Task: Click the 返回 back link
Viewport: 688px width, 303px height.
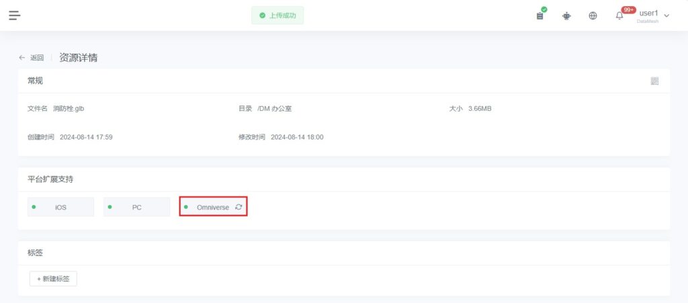Action: (x=37, y=58)
